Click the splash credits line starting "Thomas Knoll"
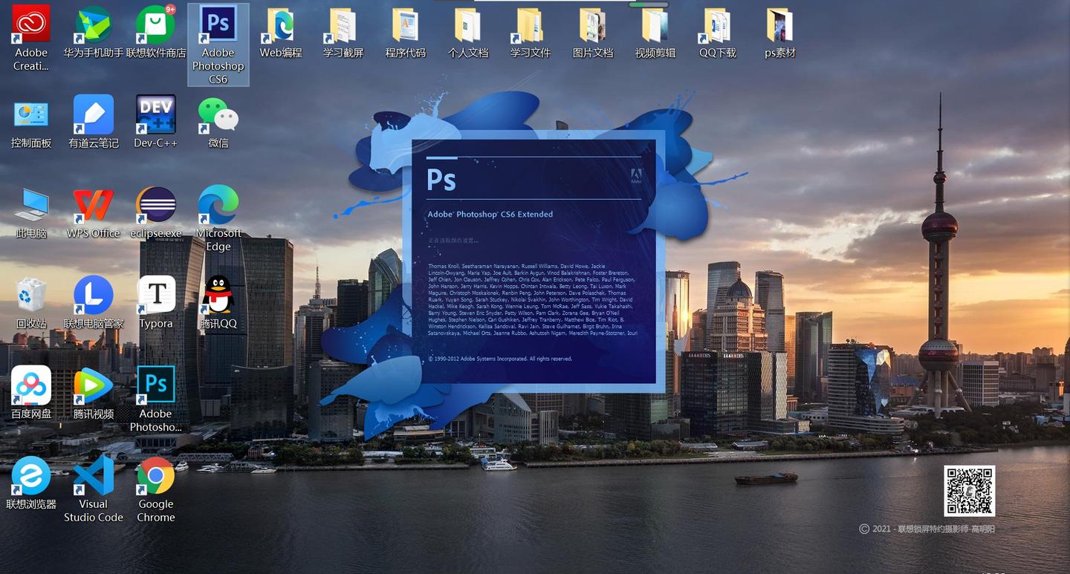The height and width of the screenshot is (574, 1070). coord(516,266)
